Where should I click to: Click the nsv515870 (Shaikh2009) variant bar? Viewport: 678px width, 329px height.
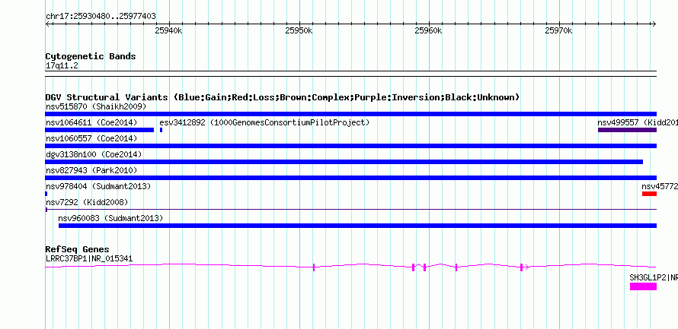click(x=350, y=114)
